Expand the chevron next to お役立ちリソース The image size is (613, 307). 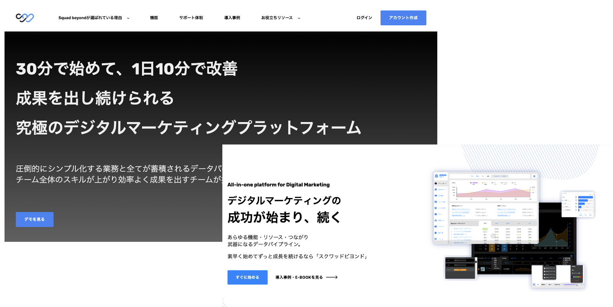(x=299, y=18)
